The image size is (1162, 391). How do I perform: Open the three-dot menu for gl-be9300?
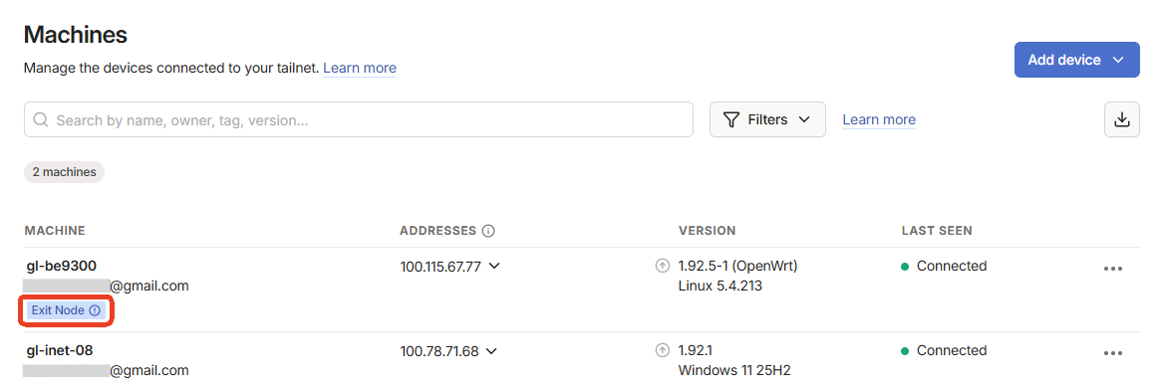tap(1113, 269)
